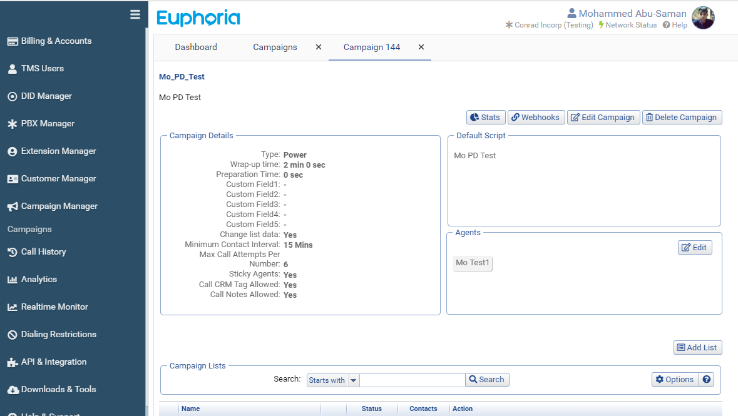Click Add List button
Image resolution: width=738 pixels, height=416 pixels.
tap(697, 348)
